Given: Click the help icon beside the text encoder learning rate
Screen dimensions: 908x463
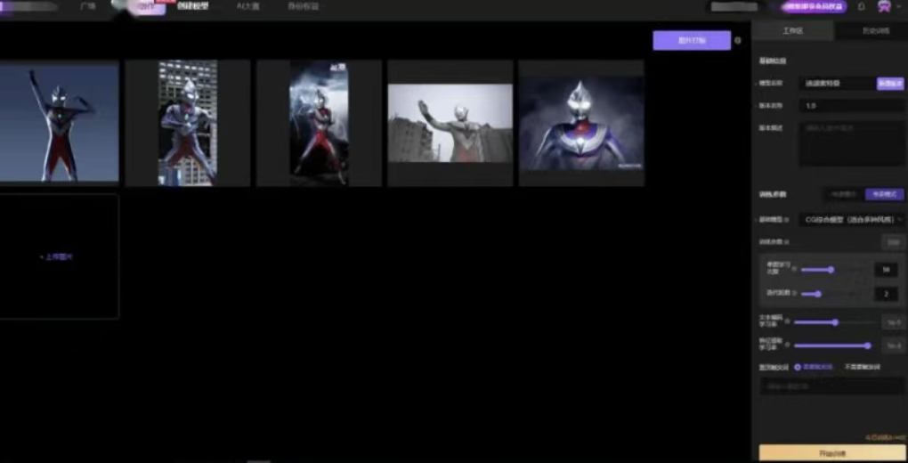Looking at the screenshot, I should [x=787, y=322].
